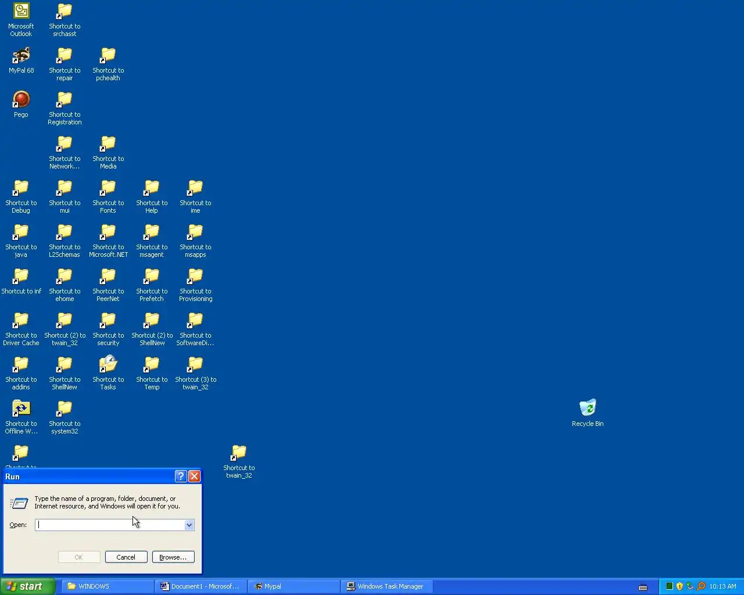Open the Microsoft Outlook desktop icon
Image resolution: width=744 pixels, height=595 pixels.
coord(21,20)
